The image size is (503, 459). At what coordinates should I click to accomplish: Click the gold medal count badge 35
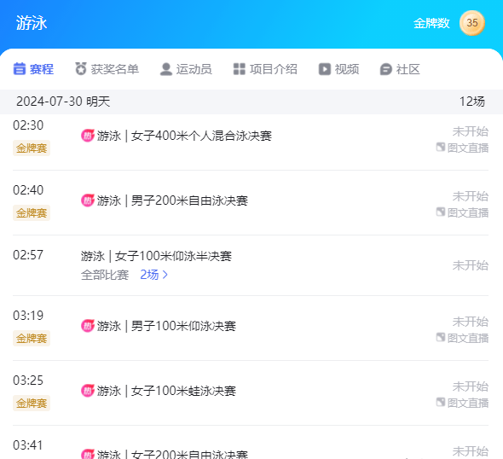472,23
